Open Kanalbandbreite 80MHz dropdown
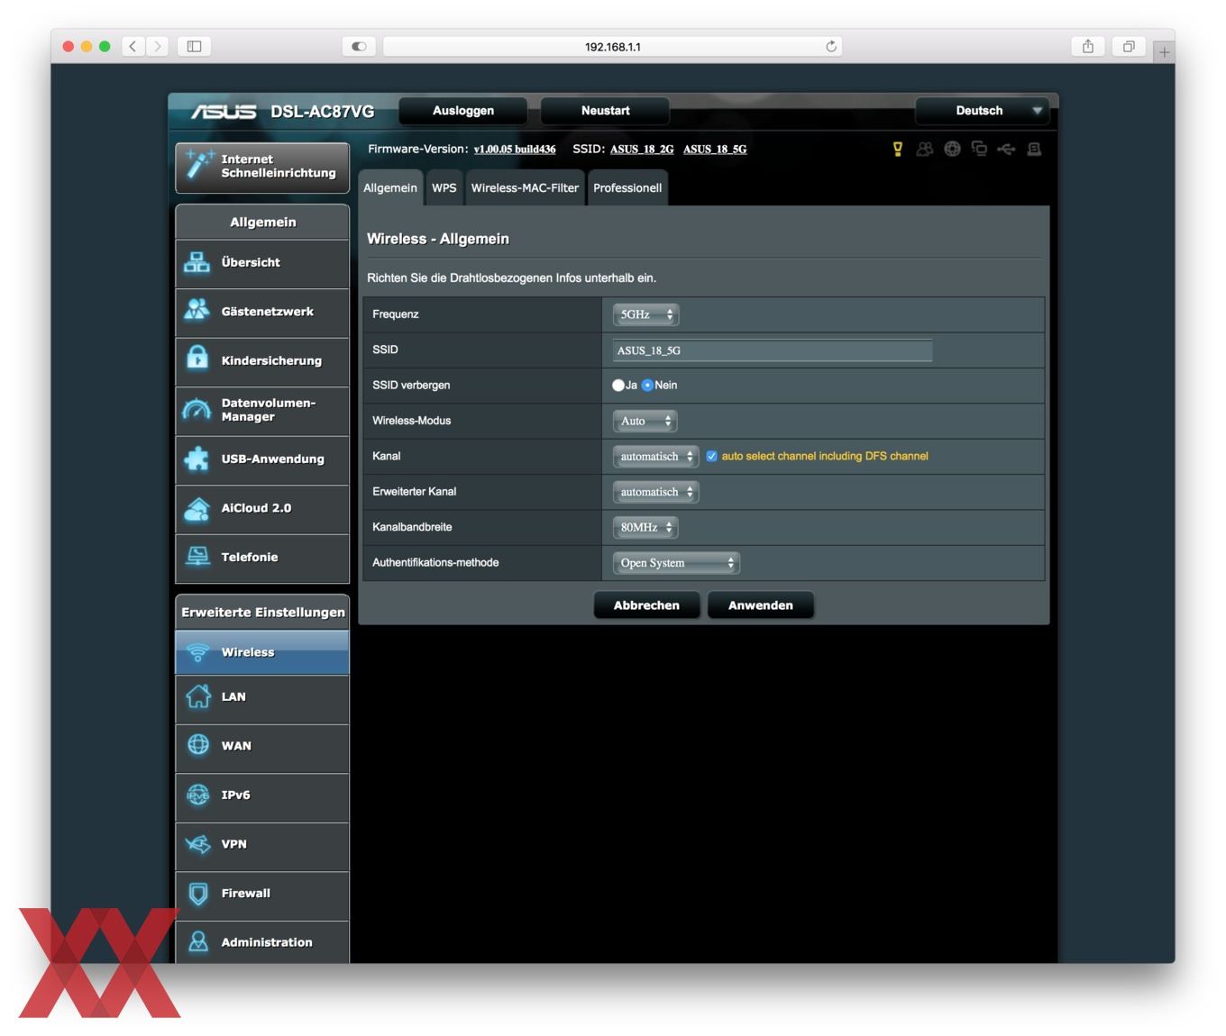Screen dimensions: 1226x1036 click(x=645, y=527)
